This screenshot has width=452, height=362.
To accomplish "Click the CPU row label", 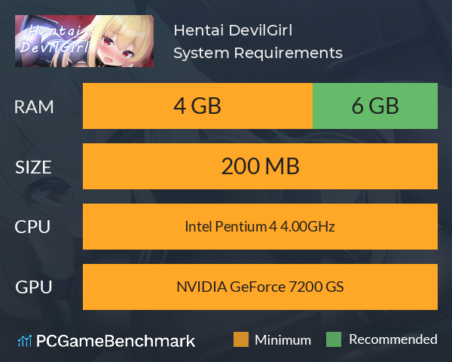I will tap(32, 227).
